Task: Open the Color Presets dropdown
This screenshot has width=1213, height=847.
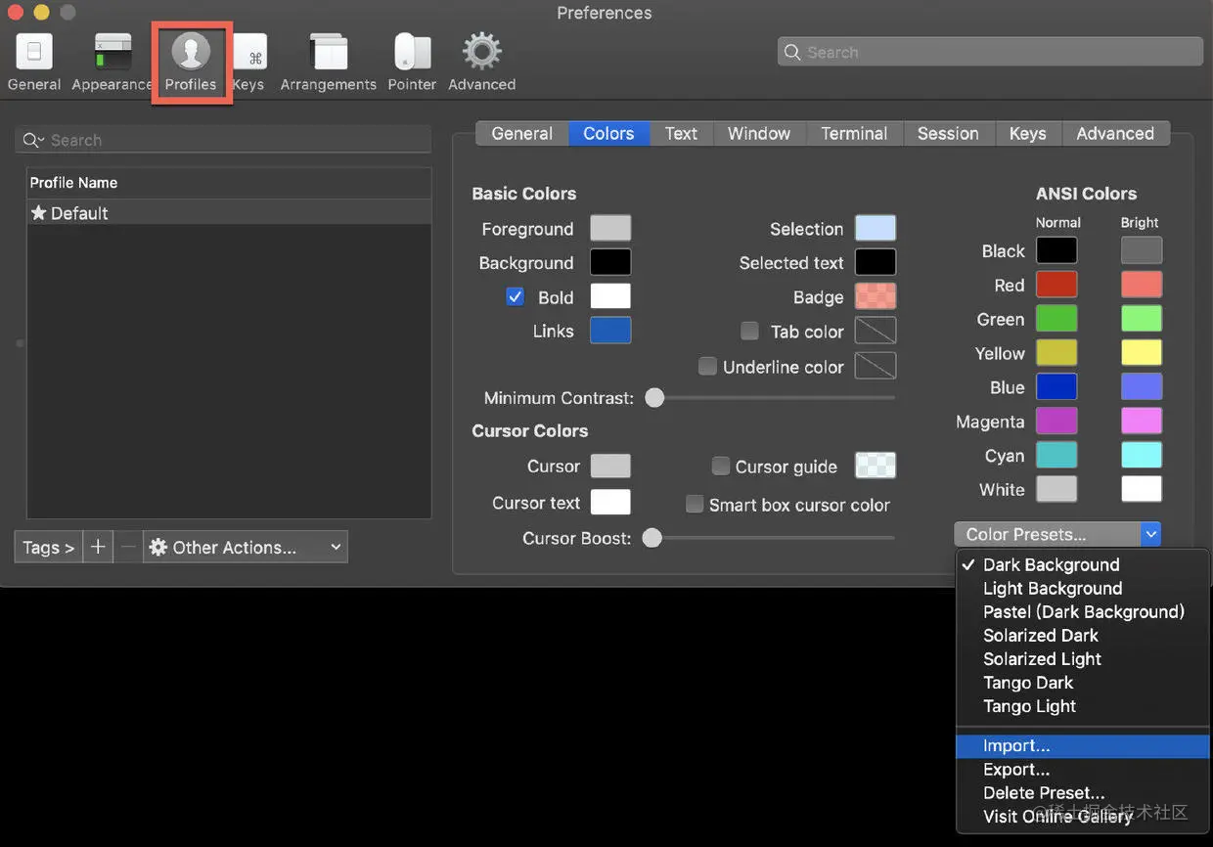Action: tap(1057, 534)
